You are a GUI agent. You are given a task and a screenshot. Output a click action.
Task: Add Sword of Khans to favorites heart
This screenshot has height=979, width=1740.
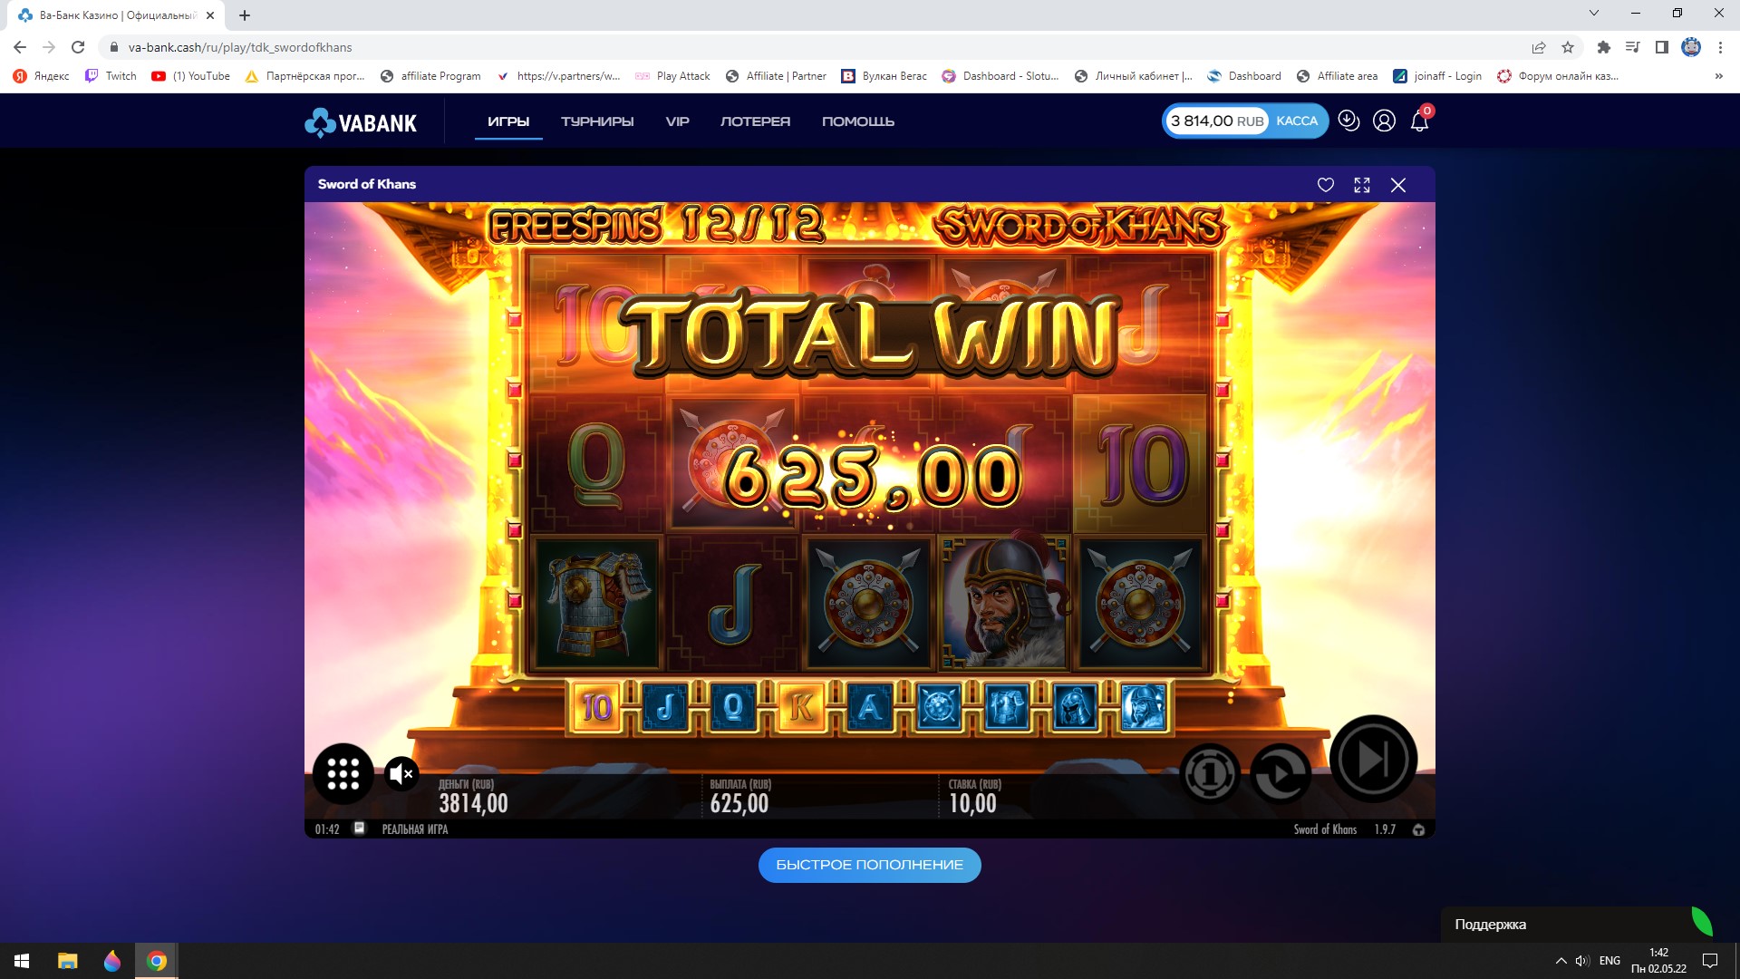[x=1325, y=185]
